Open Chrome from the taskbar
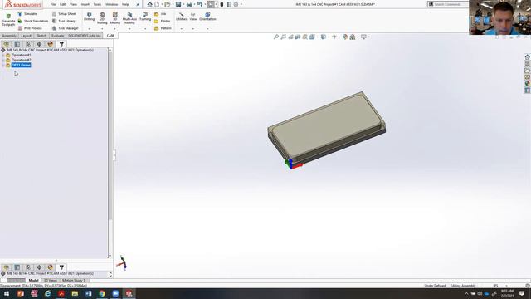The height and width of the screenshot is (299, 531). point(102,293)
